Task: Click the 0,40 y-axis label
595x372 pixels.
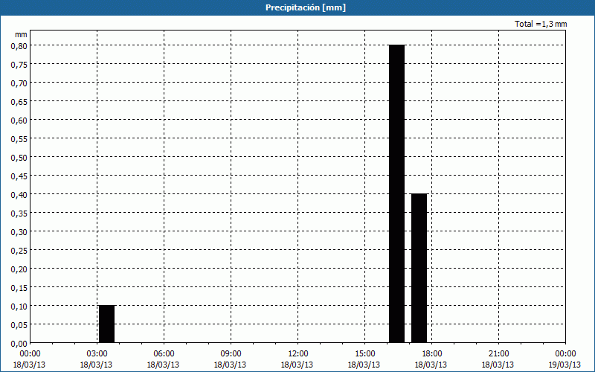Action: 19,195
